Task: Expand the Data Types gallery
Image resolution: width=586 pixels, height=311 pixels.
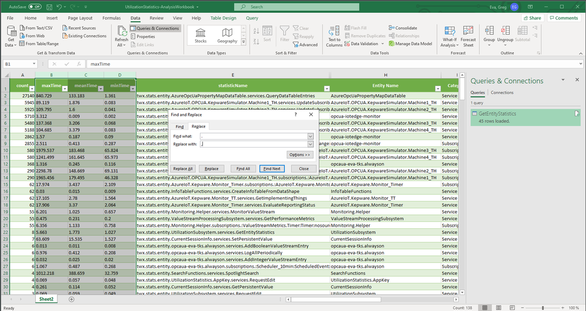Action: coord(243,42)
